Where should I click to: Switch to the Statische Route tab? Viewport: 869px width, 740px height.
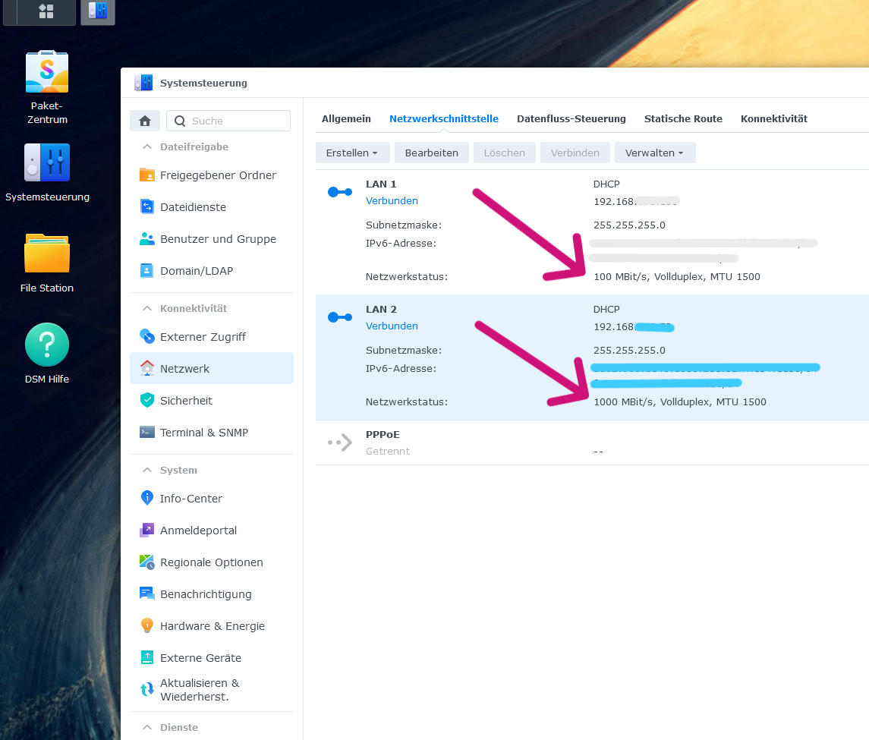(x=683, y=118)
